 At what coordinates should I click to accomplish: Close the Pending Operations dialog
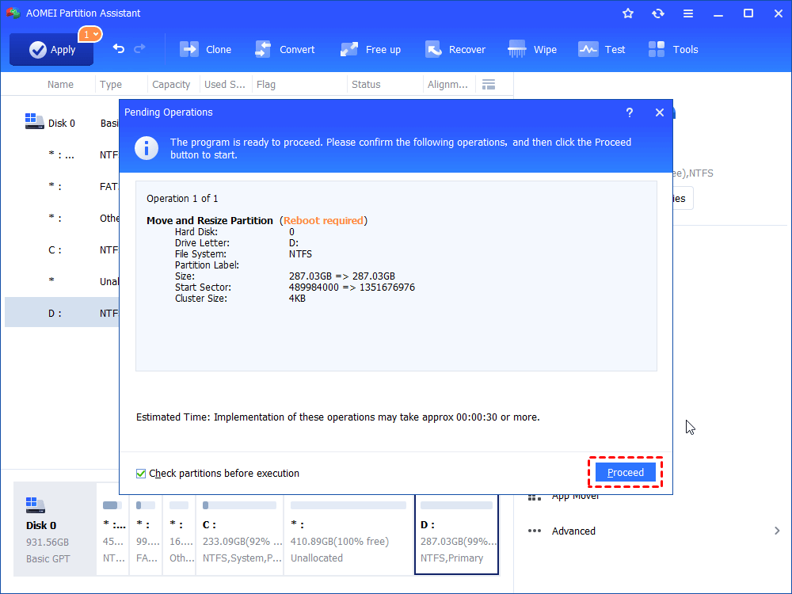[x=659, y=112]
